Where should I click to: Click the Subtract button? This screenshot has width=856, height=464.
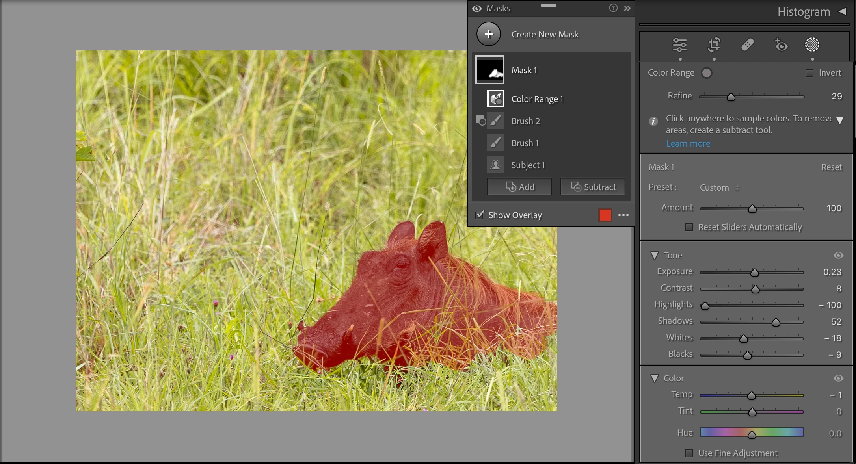coord(593,187)
